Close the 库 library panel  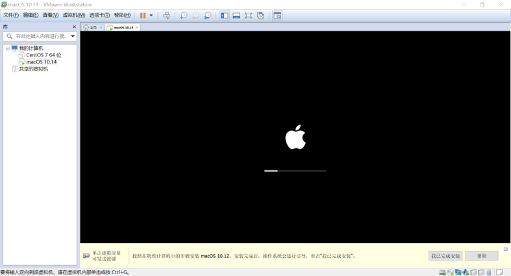(x=74, y=27)
